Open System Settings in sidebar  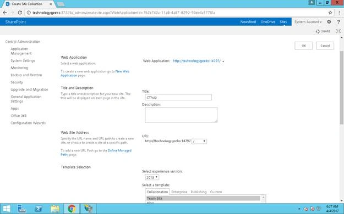coord(23,60)
